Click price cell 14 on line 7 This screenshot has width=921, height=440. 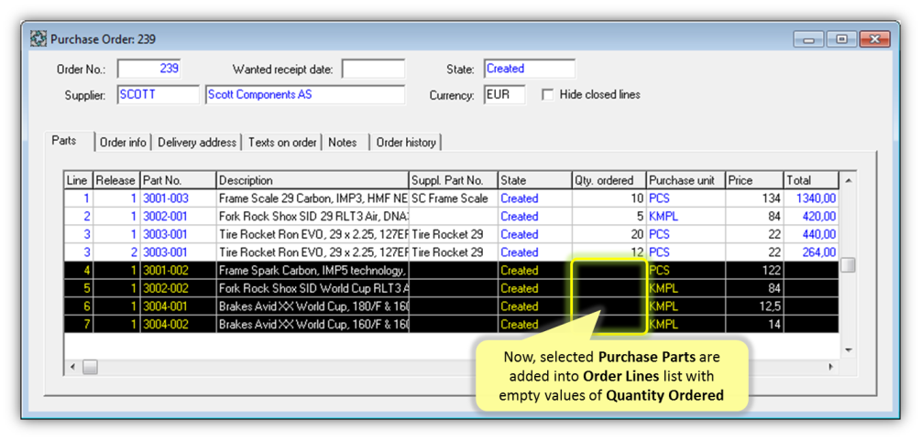755,325
